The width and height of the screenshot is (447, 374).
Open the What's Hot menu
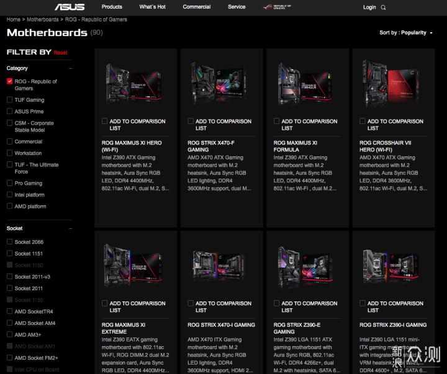tap(152, 7)
